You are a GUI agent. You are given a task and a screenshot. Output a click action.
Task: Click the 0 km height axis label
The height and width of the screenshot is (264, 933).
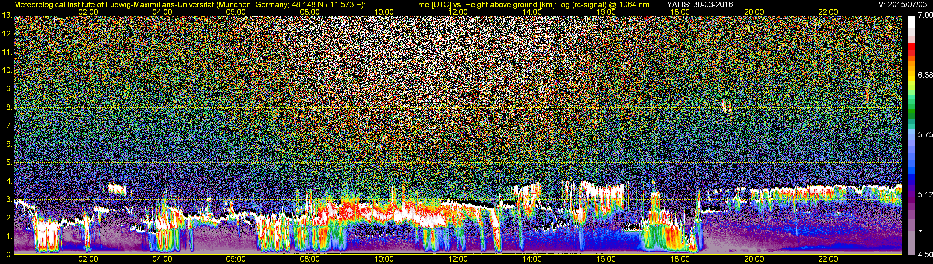click(x=9, y=255)
